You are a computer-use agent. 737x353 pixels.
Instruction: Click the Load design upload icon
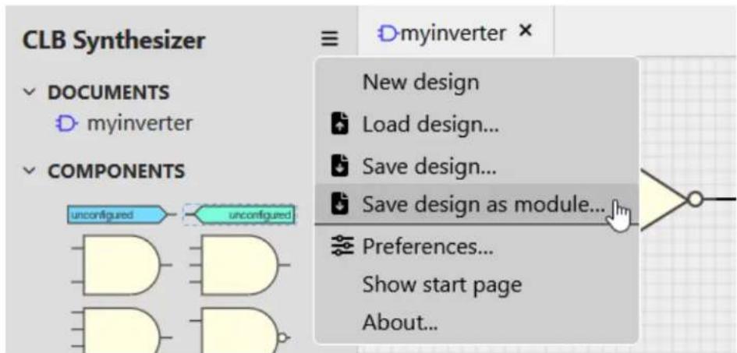(x=339, y=125)
